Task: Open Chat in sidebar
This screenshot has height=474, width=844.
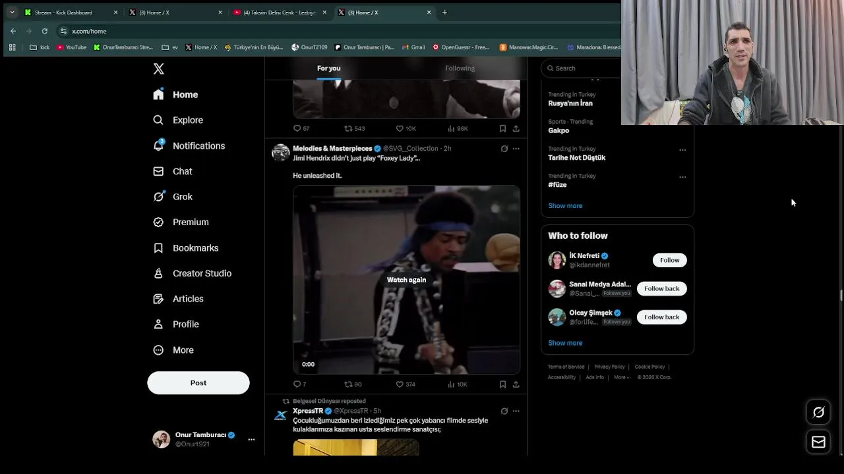Action: [173, 171]
